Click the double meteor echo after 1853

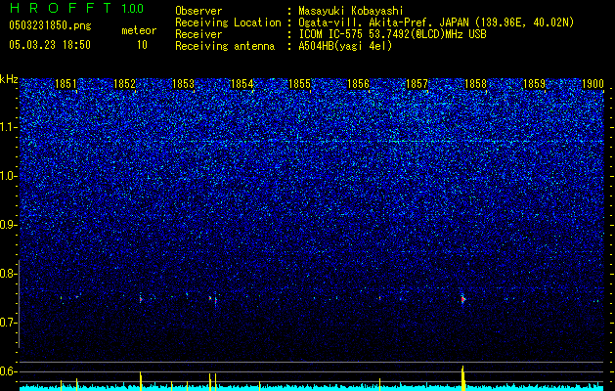coord(213,300)
